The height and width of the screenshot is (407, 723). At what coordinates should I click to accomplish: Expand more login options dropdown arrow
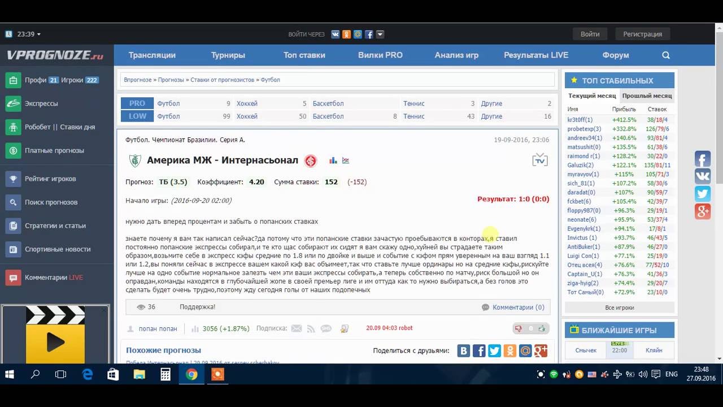[x=380, y=34]
